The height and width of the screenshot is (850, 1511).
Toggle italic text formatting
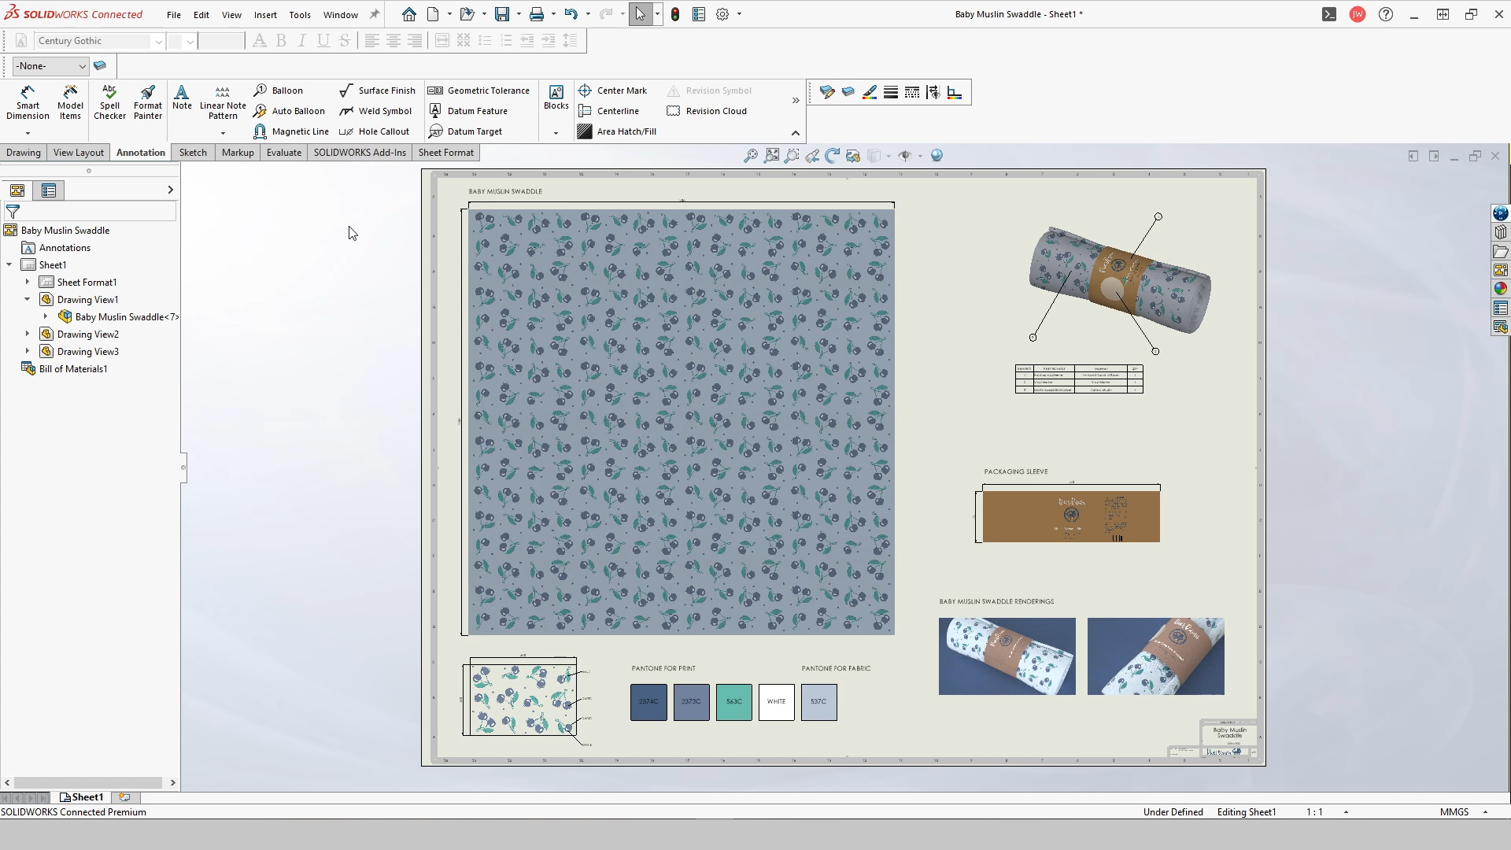(x=302, y=40)
